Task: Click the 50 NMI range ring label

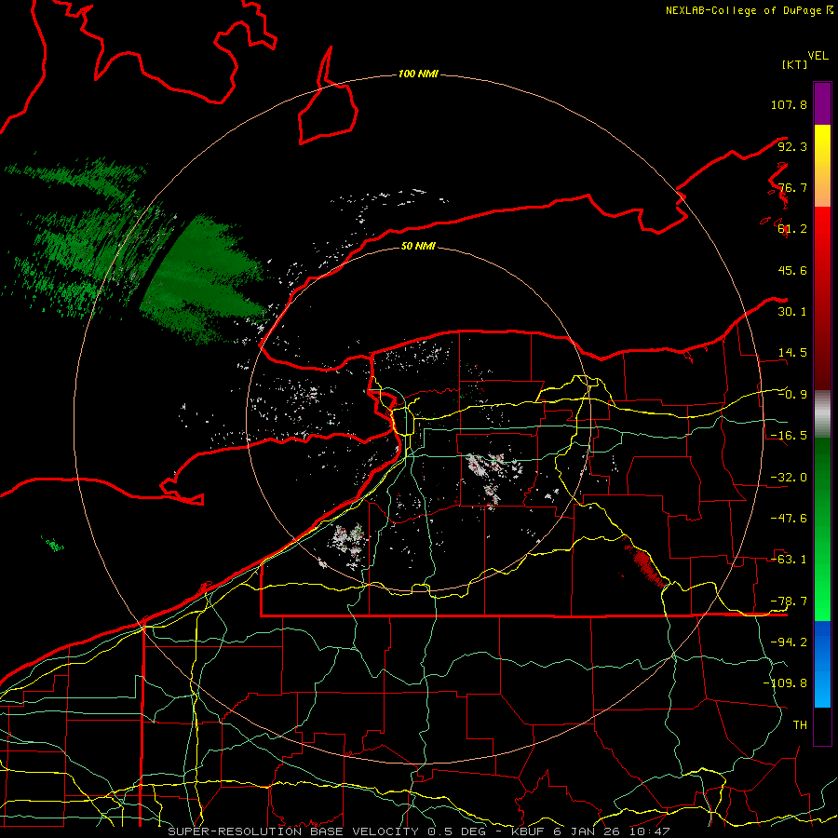Action: (x=418, y=246)
